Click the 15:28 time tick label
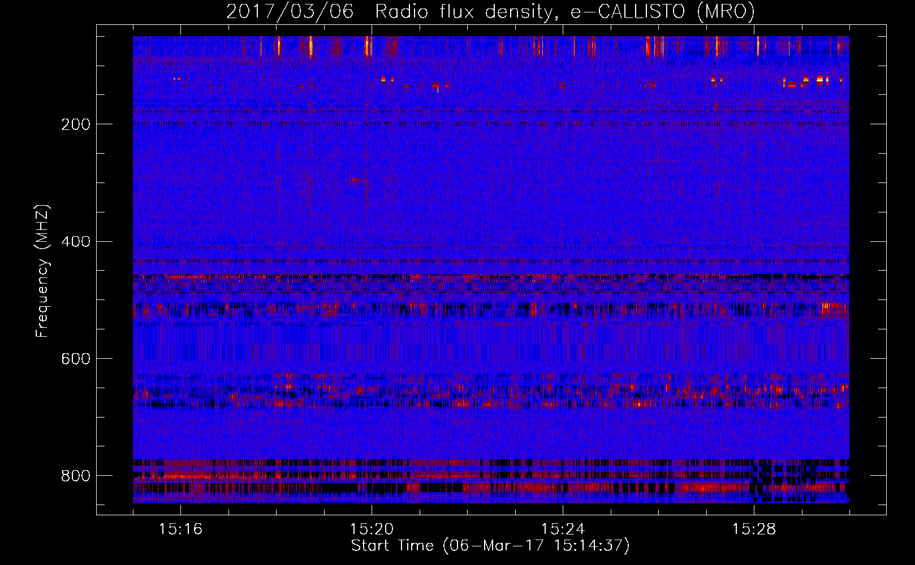Screen dimensions: 915x565 pos(754,529)
